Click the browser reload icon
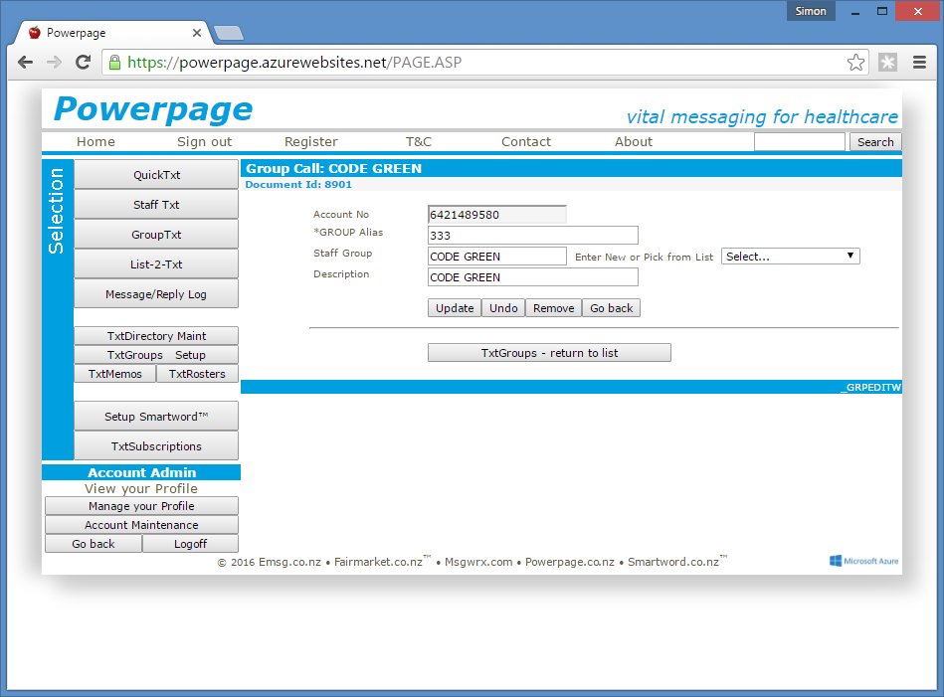This screenshot has height=697, width=944. pos(84,63)
